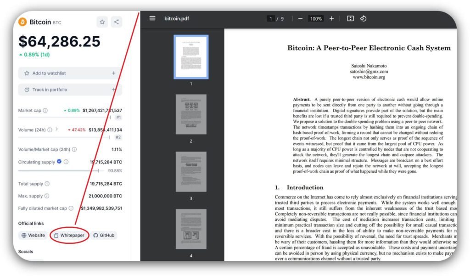Screen dimensions: 470x276
Task: Open the GitHub link
Action: (x=104, y=235)
